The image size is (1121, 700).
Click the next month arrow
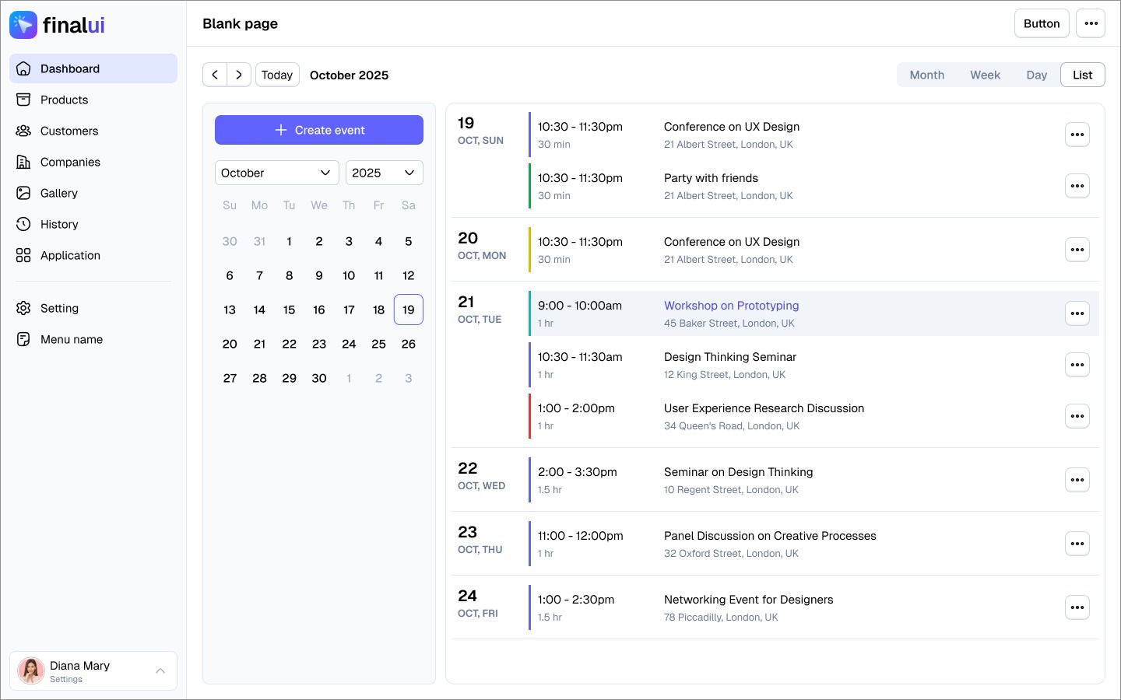pyautogui.click(x=239, y=75)
